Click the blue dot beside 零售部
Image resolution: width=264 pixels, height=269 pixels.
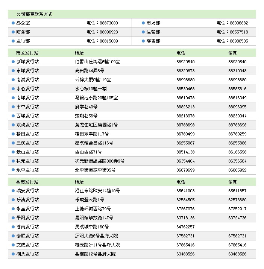coord(143,41)
